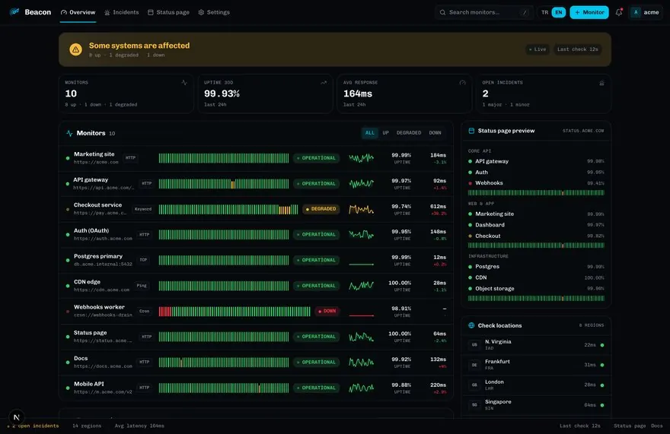The width and height of the screenshot is (670, 434).
Task: Click the Ping tag on CDN edge
Action: coord(142,286)
